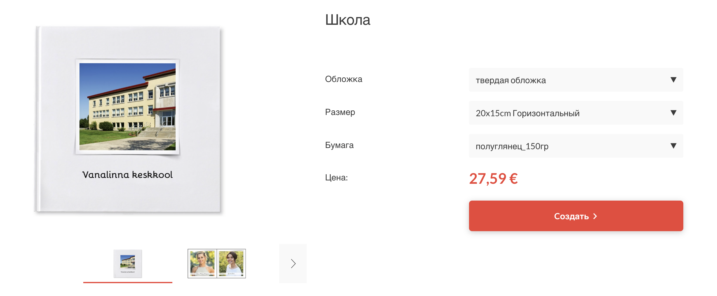
Task: Click the 'Обложка' option label
Action: coord(343,79)
